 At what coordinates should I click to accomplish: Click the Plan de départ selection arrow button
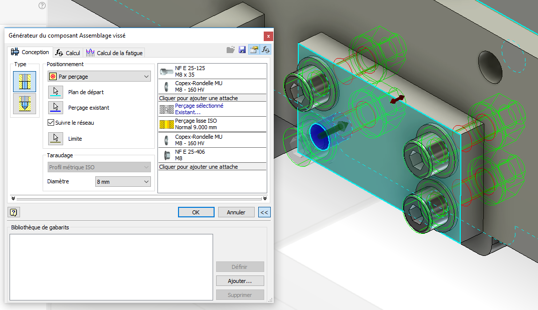[56, 92]
